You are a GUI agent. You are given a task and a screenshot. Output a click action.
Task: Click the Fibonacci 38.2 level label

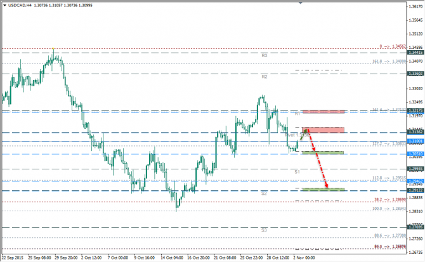tap(390, 199)
